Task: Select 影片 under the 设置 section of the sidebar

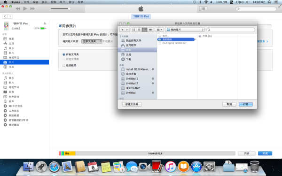Action: (11, 53)
